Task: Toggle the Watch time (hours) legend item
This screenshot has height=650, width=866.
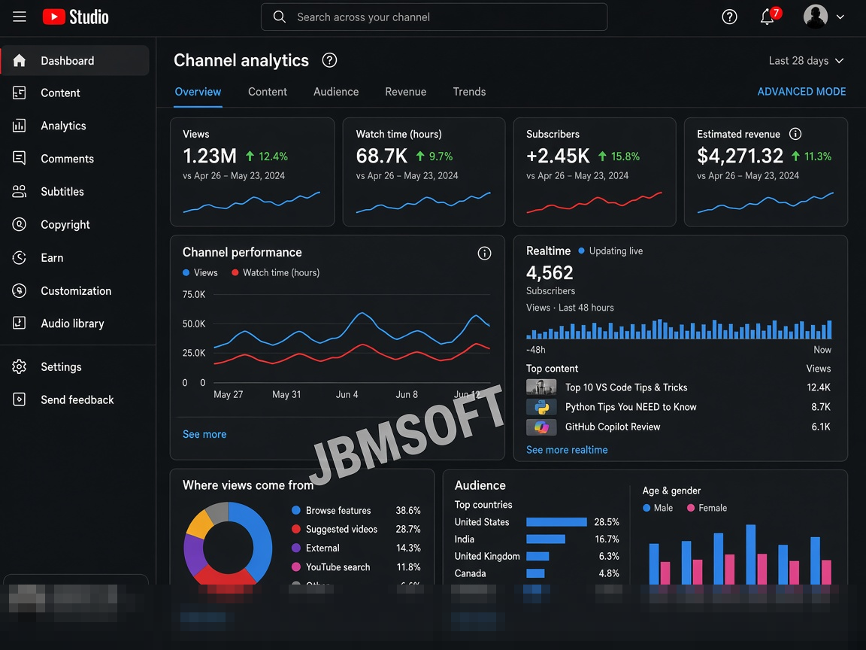Action: click(x=276, y=272)
